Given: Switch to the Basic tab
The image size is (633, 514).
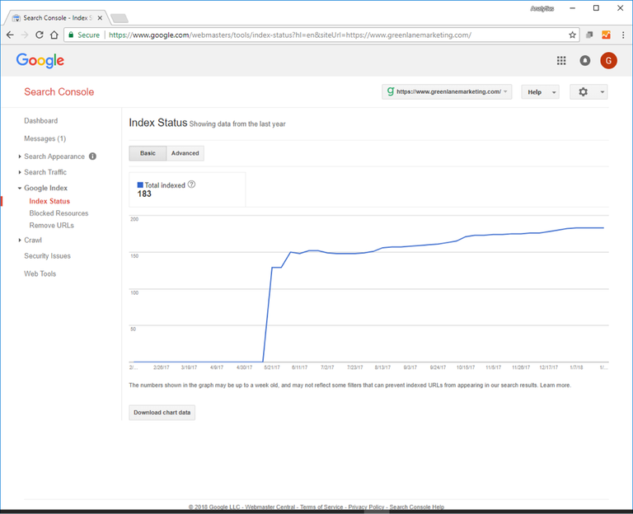Looking at the screenshot, I should [148, 153].
